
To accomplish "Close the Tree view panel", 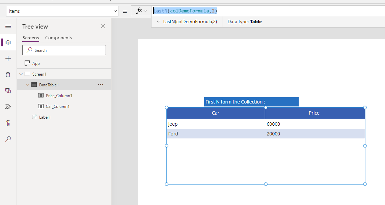I will click(x=103, y=26).
